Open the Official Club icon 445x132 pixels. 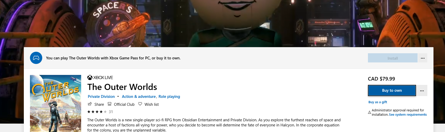(x=110, y=104)
